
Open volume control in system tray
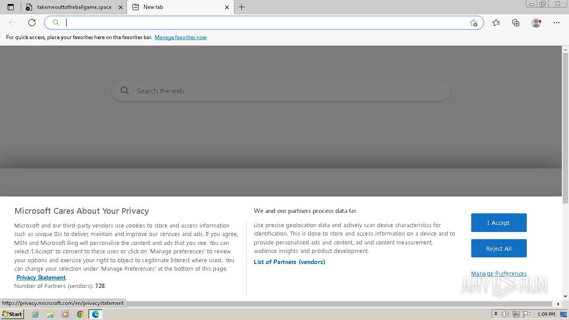pyautogui.click(x=505, y=314)
